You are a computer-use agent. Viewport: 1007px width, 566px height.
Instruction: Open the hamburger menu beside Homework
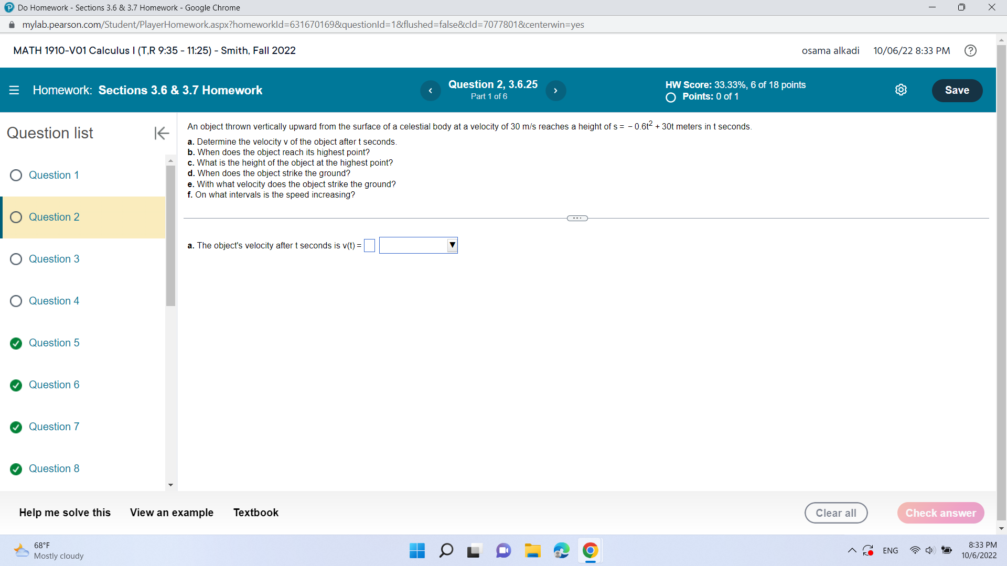(14, 90)
